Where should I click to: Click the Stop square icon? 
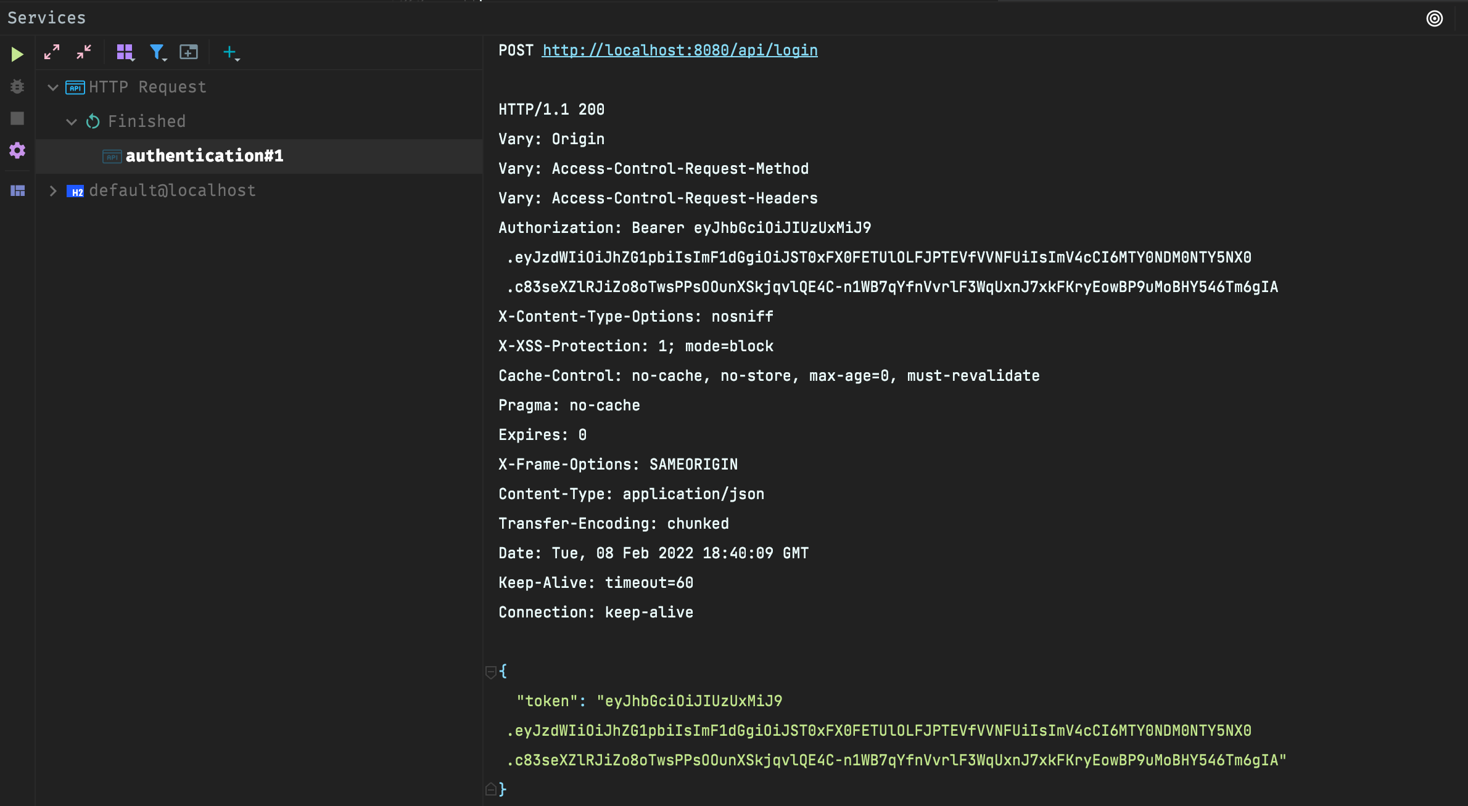(17, 118)
